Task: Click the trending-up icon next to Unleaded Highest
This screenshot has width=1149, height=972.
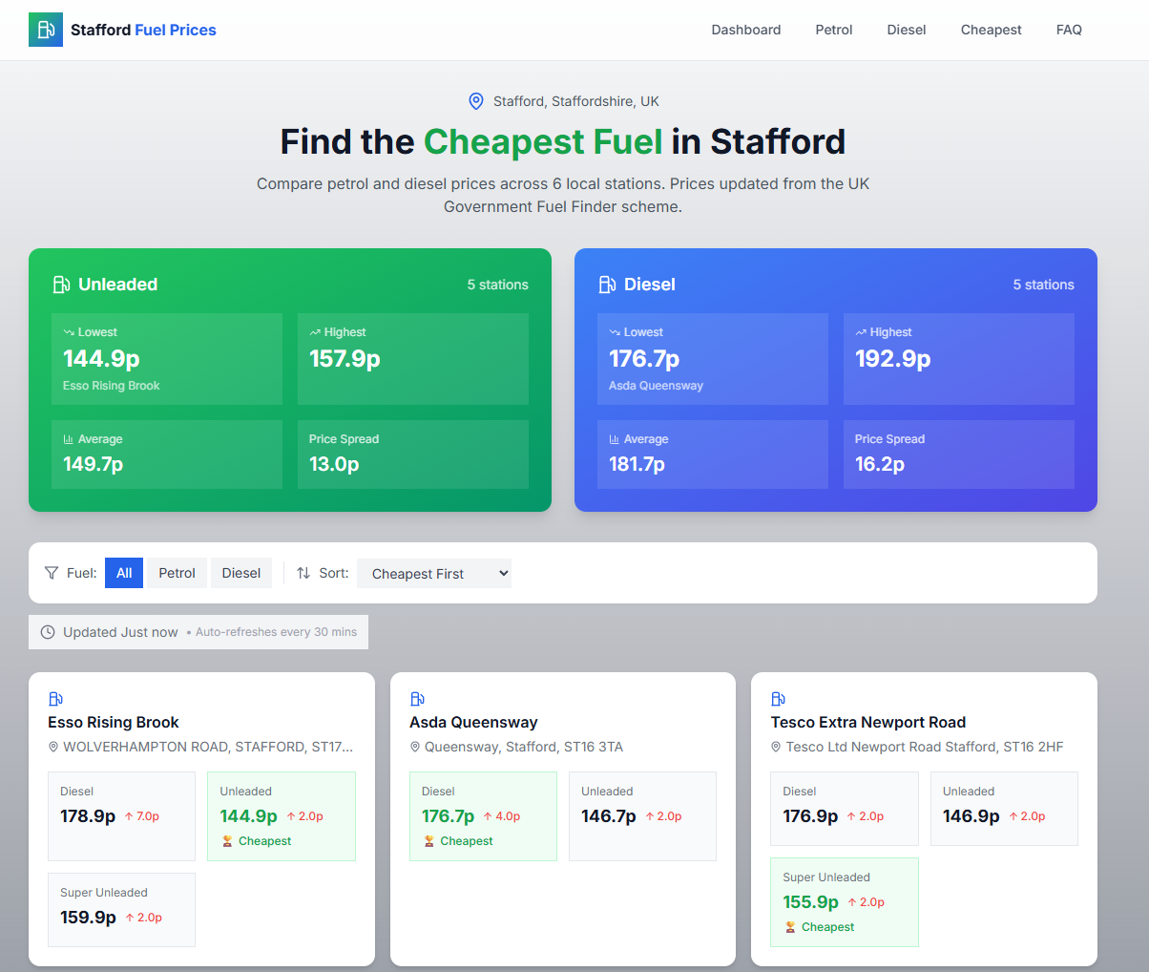Action: pos(315,332)
